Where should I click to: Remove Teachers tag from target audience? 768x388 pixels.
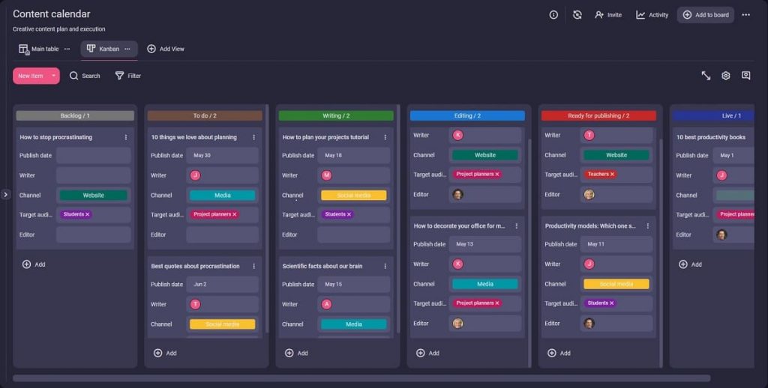[612, 174]
